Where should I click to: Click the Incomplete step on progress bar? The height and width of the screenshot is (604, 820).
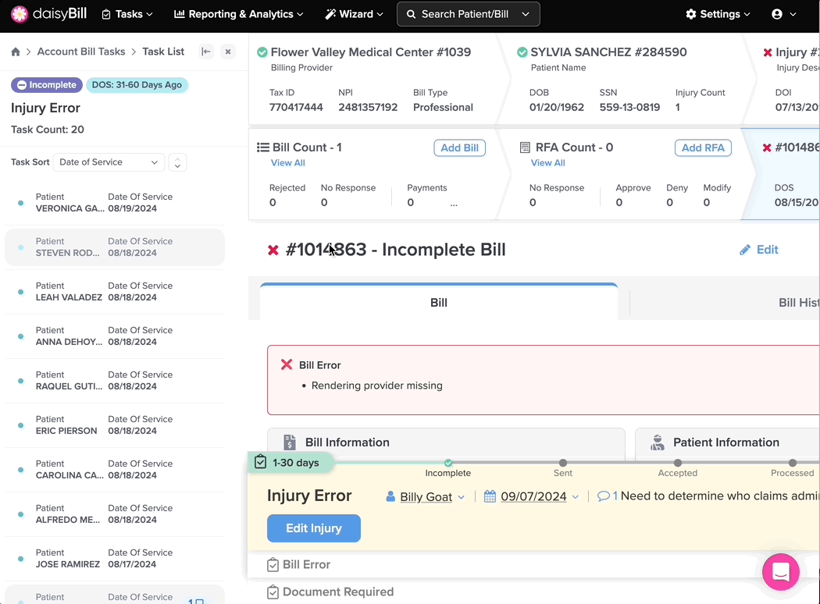pyautogui.click(x=447, y=464)
